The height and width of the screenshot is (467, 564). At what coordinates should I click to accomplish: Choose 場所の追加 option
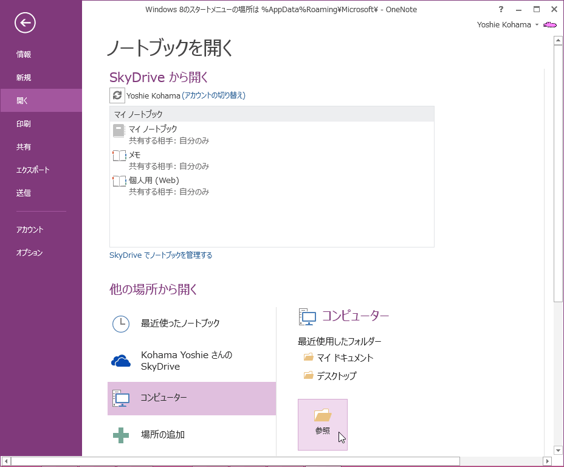[191, 435]
